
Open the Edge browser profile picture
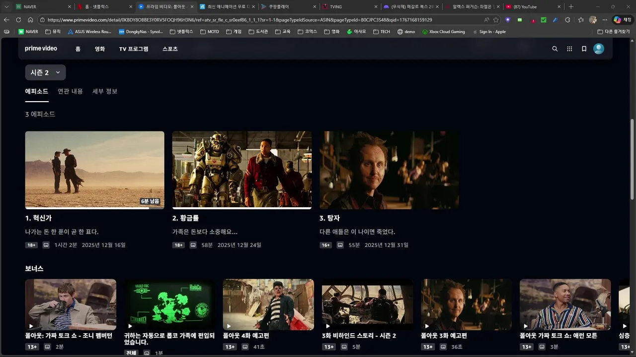[x=593, y=20]
